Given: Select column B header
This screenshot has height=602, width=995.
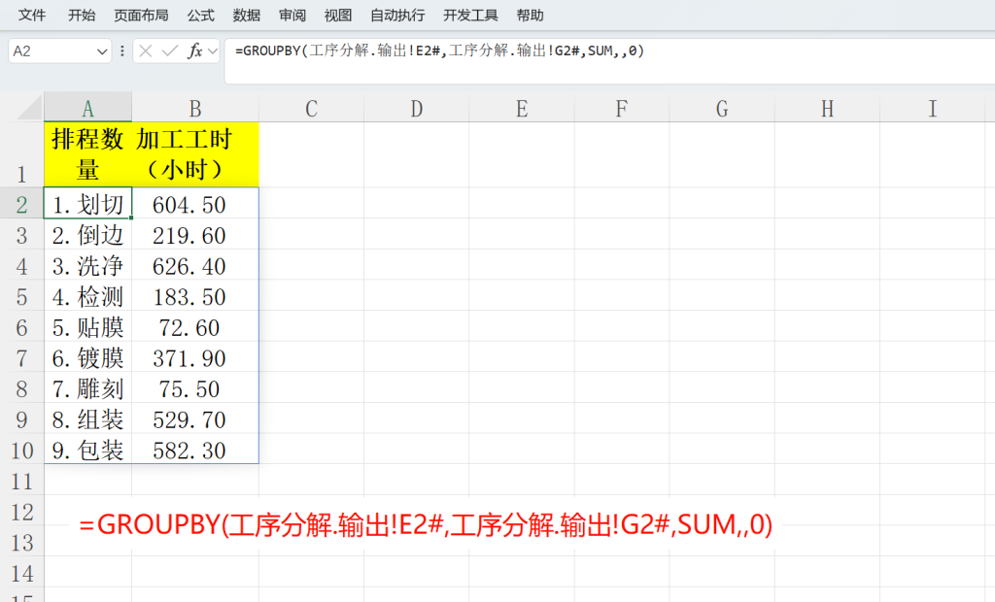Looking at the screenshot, I should click(x=195, y=109).
